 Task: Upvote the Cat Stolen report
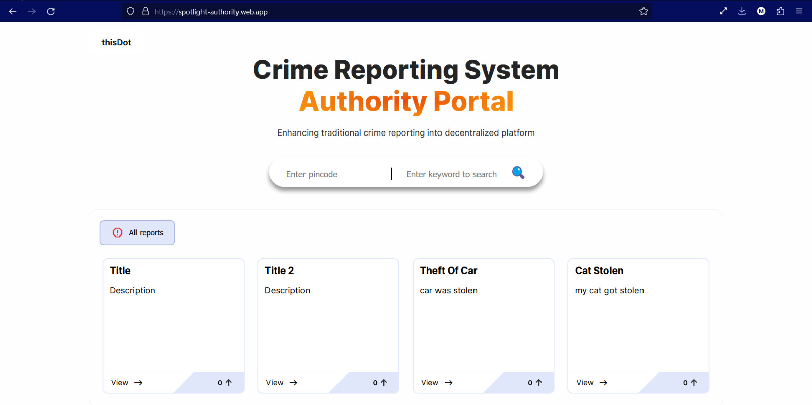(694, 383)
